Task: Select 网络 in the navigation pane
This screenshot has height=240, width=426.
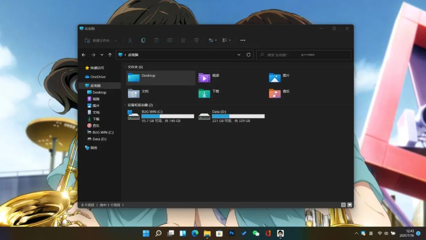Action: coord(93,148)
